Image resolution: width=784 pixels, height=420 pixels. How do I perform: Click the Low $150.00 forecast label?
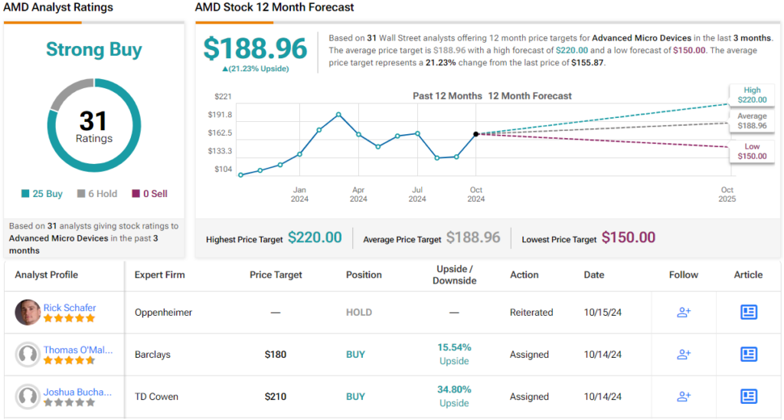[751, 151]
